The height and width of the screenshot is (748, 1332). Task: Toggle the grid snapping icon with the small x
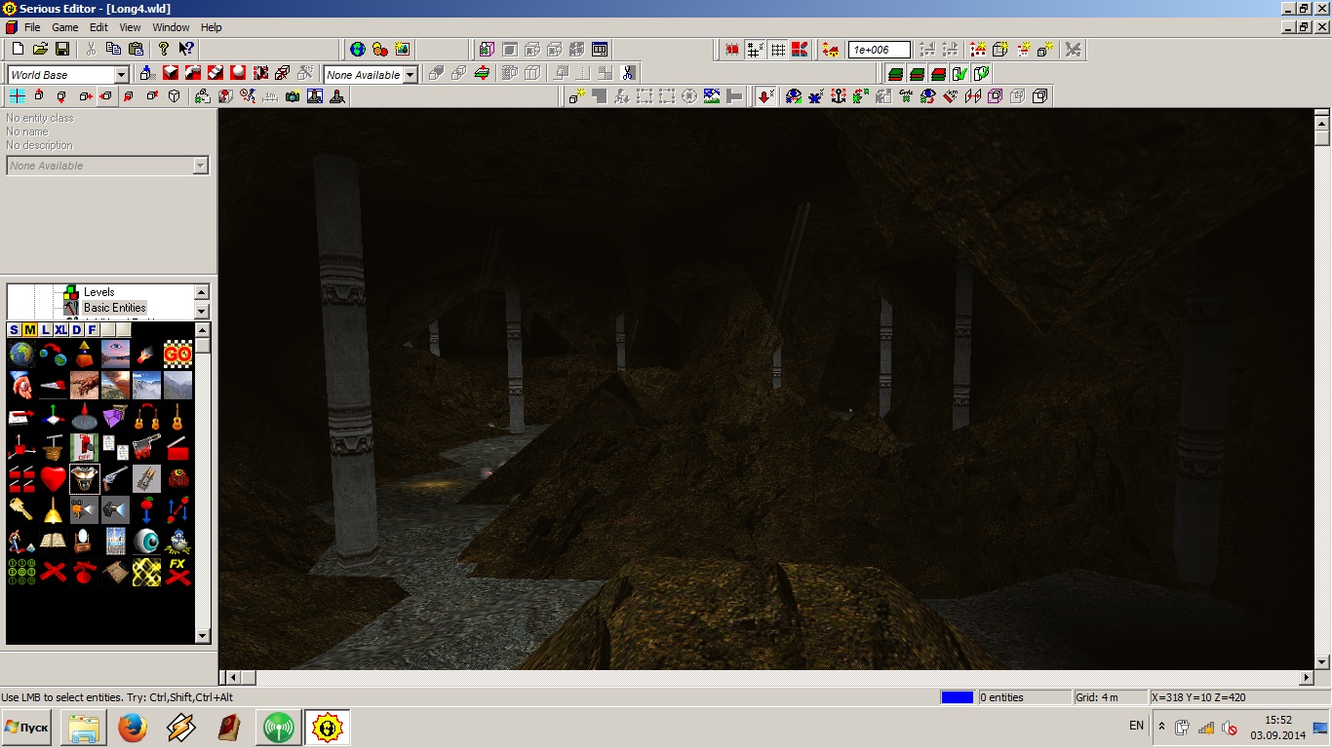(x=755, y=49)
